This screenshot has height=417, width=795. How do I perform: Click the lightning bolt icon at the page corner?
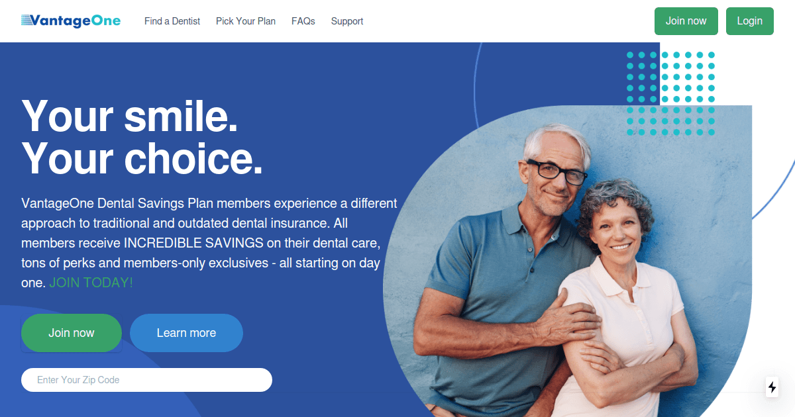[x=772, y=387]
